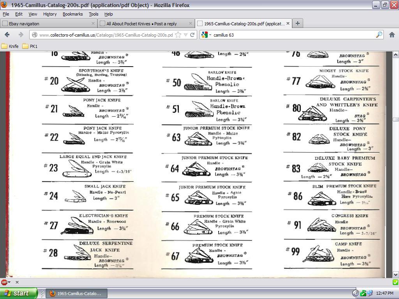Click the '# 66' catalog number
Screen dimensions: 399x299
pyautogui.click(x=173, y=226)
